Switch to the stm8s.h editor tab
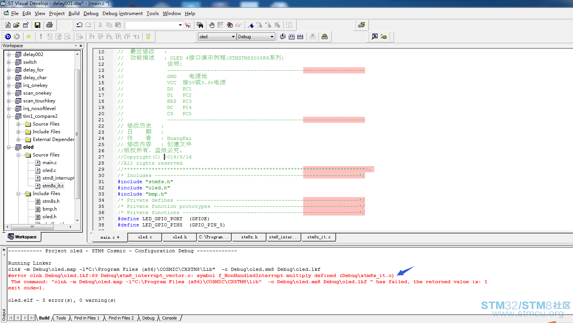 pyautogui.click(x=249, y=237)
